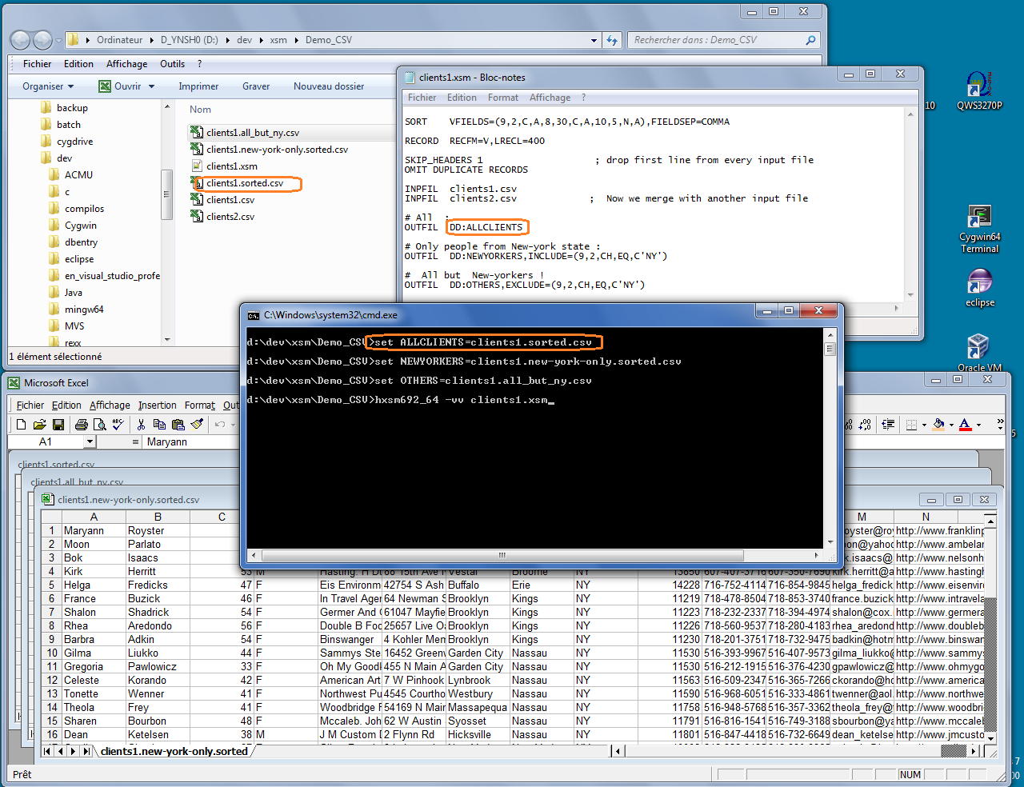The height and width of the screenshot is (787, 1024).
Task: Open the spell check ABC icon
Action: tap(118, 425)
